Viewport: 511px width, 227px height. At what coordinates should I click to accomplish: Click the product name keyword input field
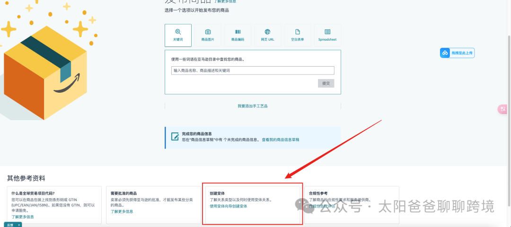(x=253, y=70)
